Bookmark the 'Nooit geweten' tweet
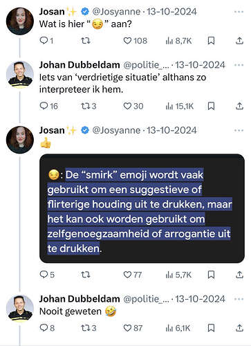This screenshot has height=346, width=251. click(x=211, y=328)
